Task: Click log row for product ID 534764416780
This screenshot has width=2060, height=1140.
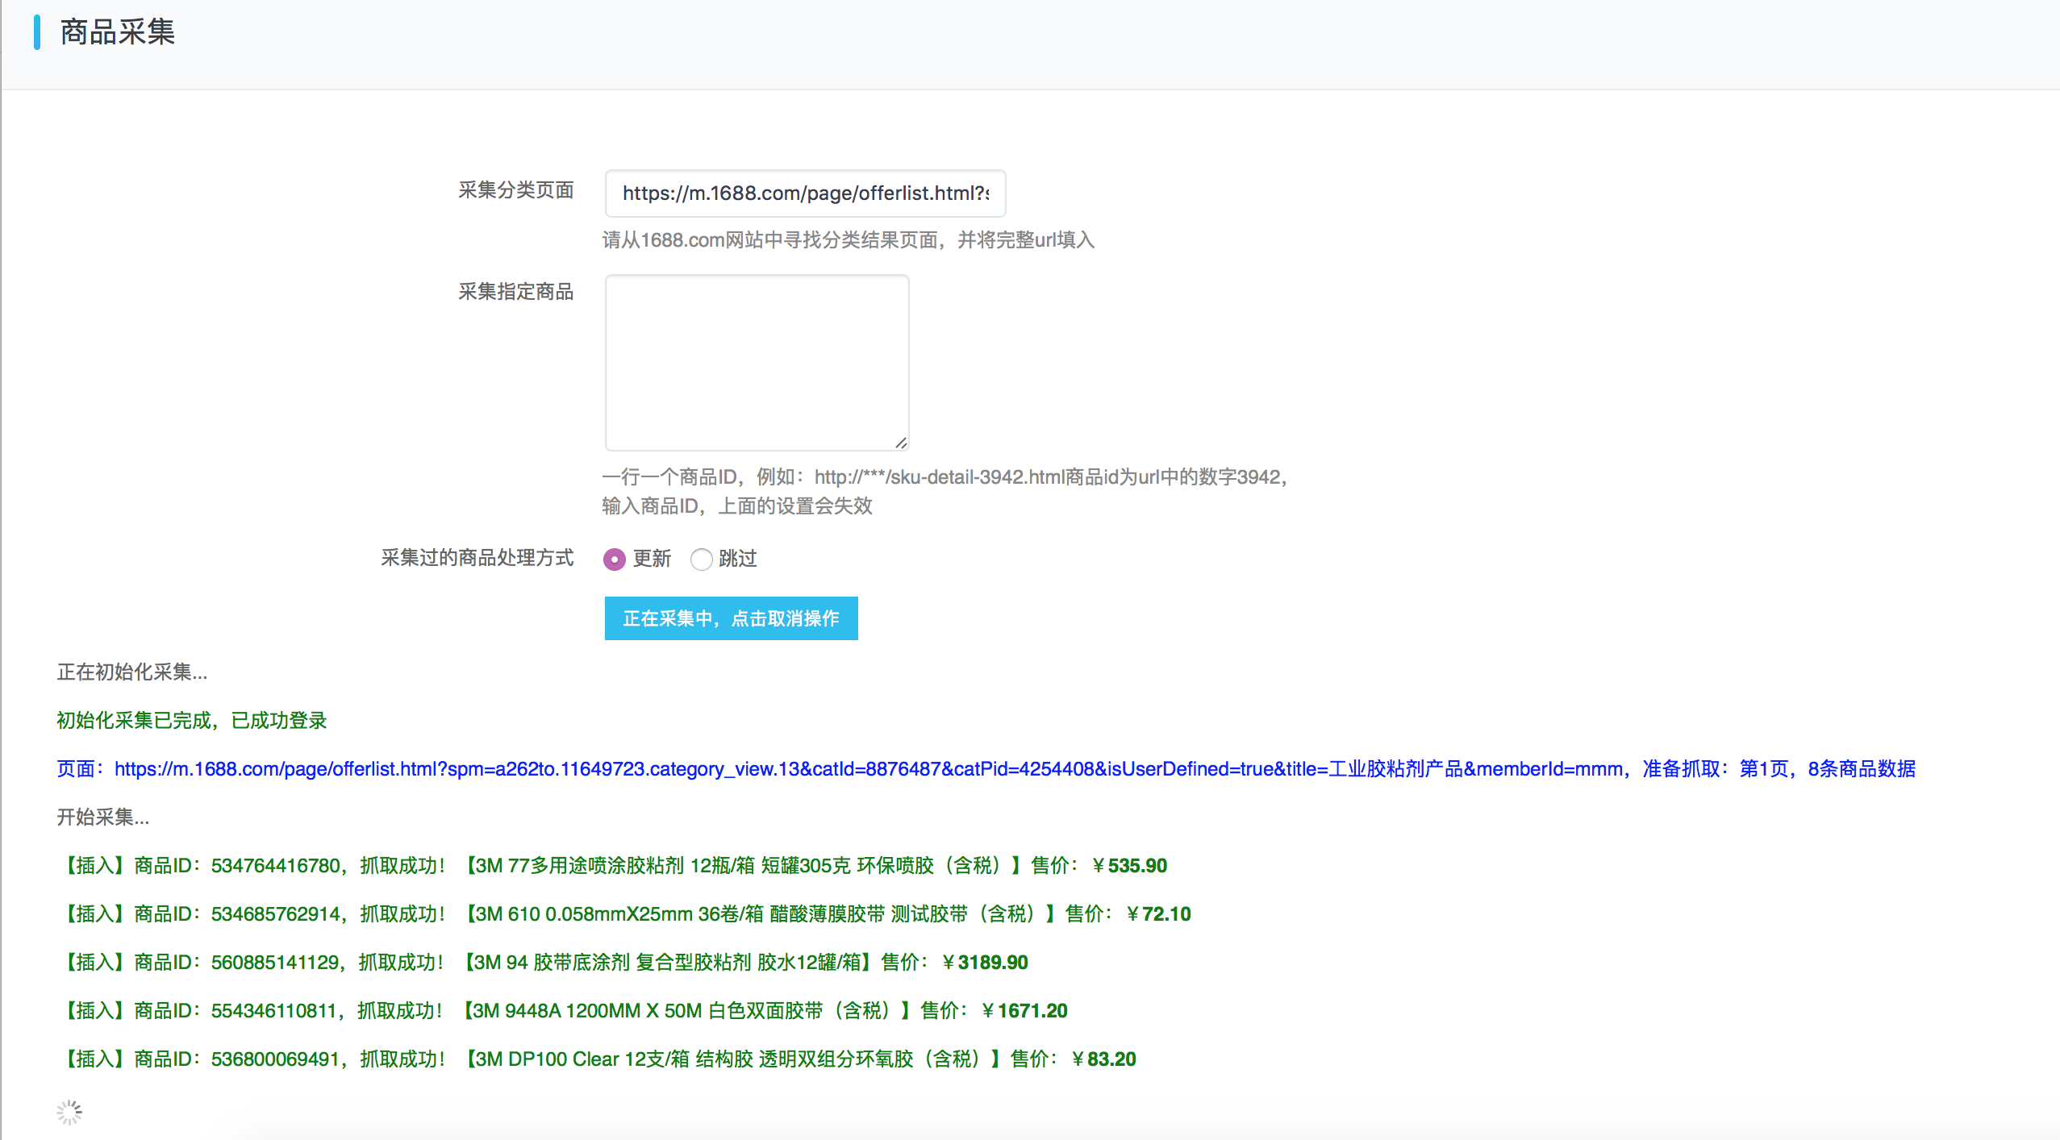Action: click(613, 866)
